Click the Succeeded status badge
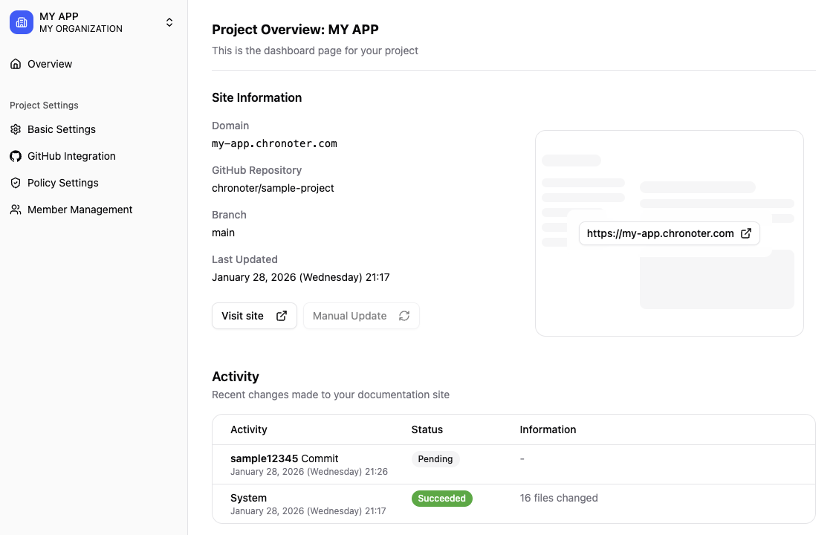Viewport: 836px width, 535px height. [442, 498]
